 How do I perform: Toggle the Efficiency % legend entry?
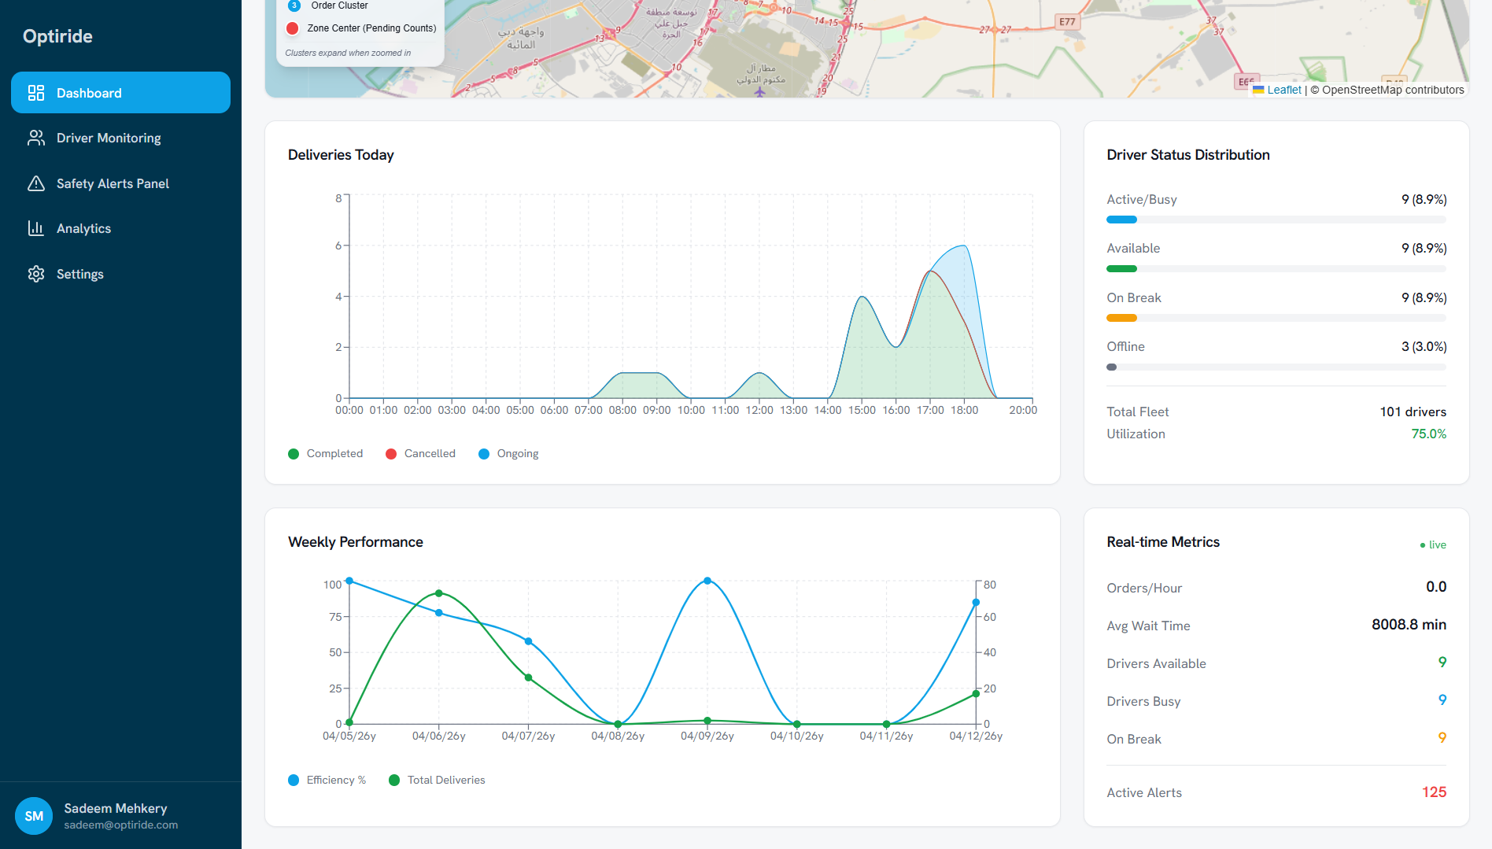[x=327, y=780]
